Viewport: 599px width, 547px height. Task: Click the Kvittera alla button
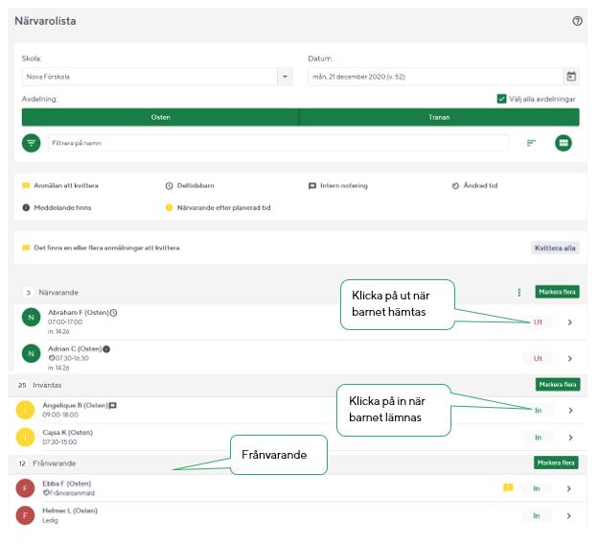pyautogui.click(x=555, y=248)
